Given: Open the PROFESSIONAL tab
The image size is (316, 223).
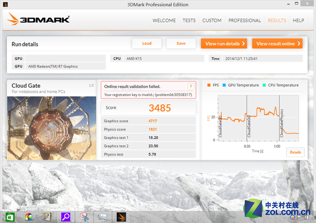Looking at the screenshot, I should (x=244, y=21).
